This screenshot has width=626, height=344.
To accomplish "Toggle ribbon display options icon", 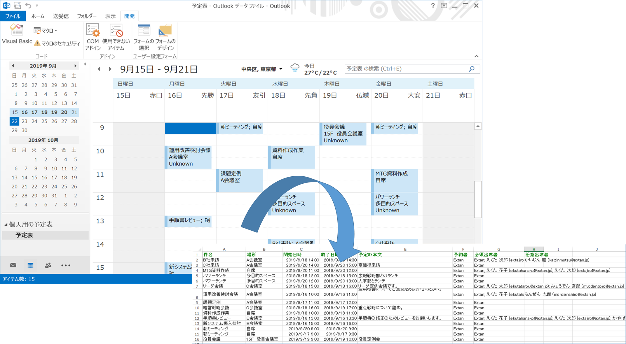I will (x=444, y=6).
